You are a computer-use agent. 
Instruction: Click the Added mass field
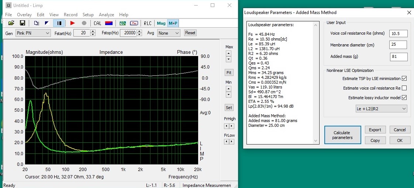tap(399, 56)
